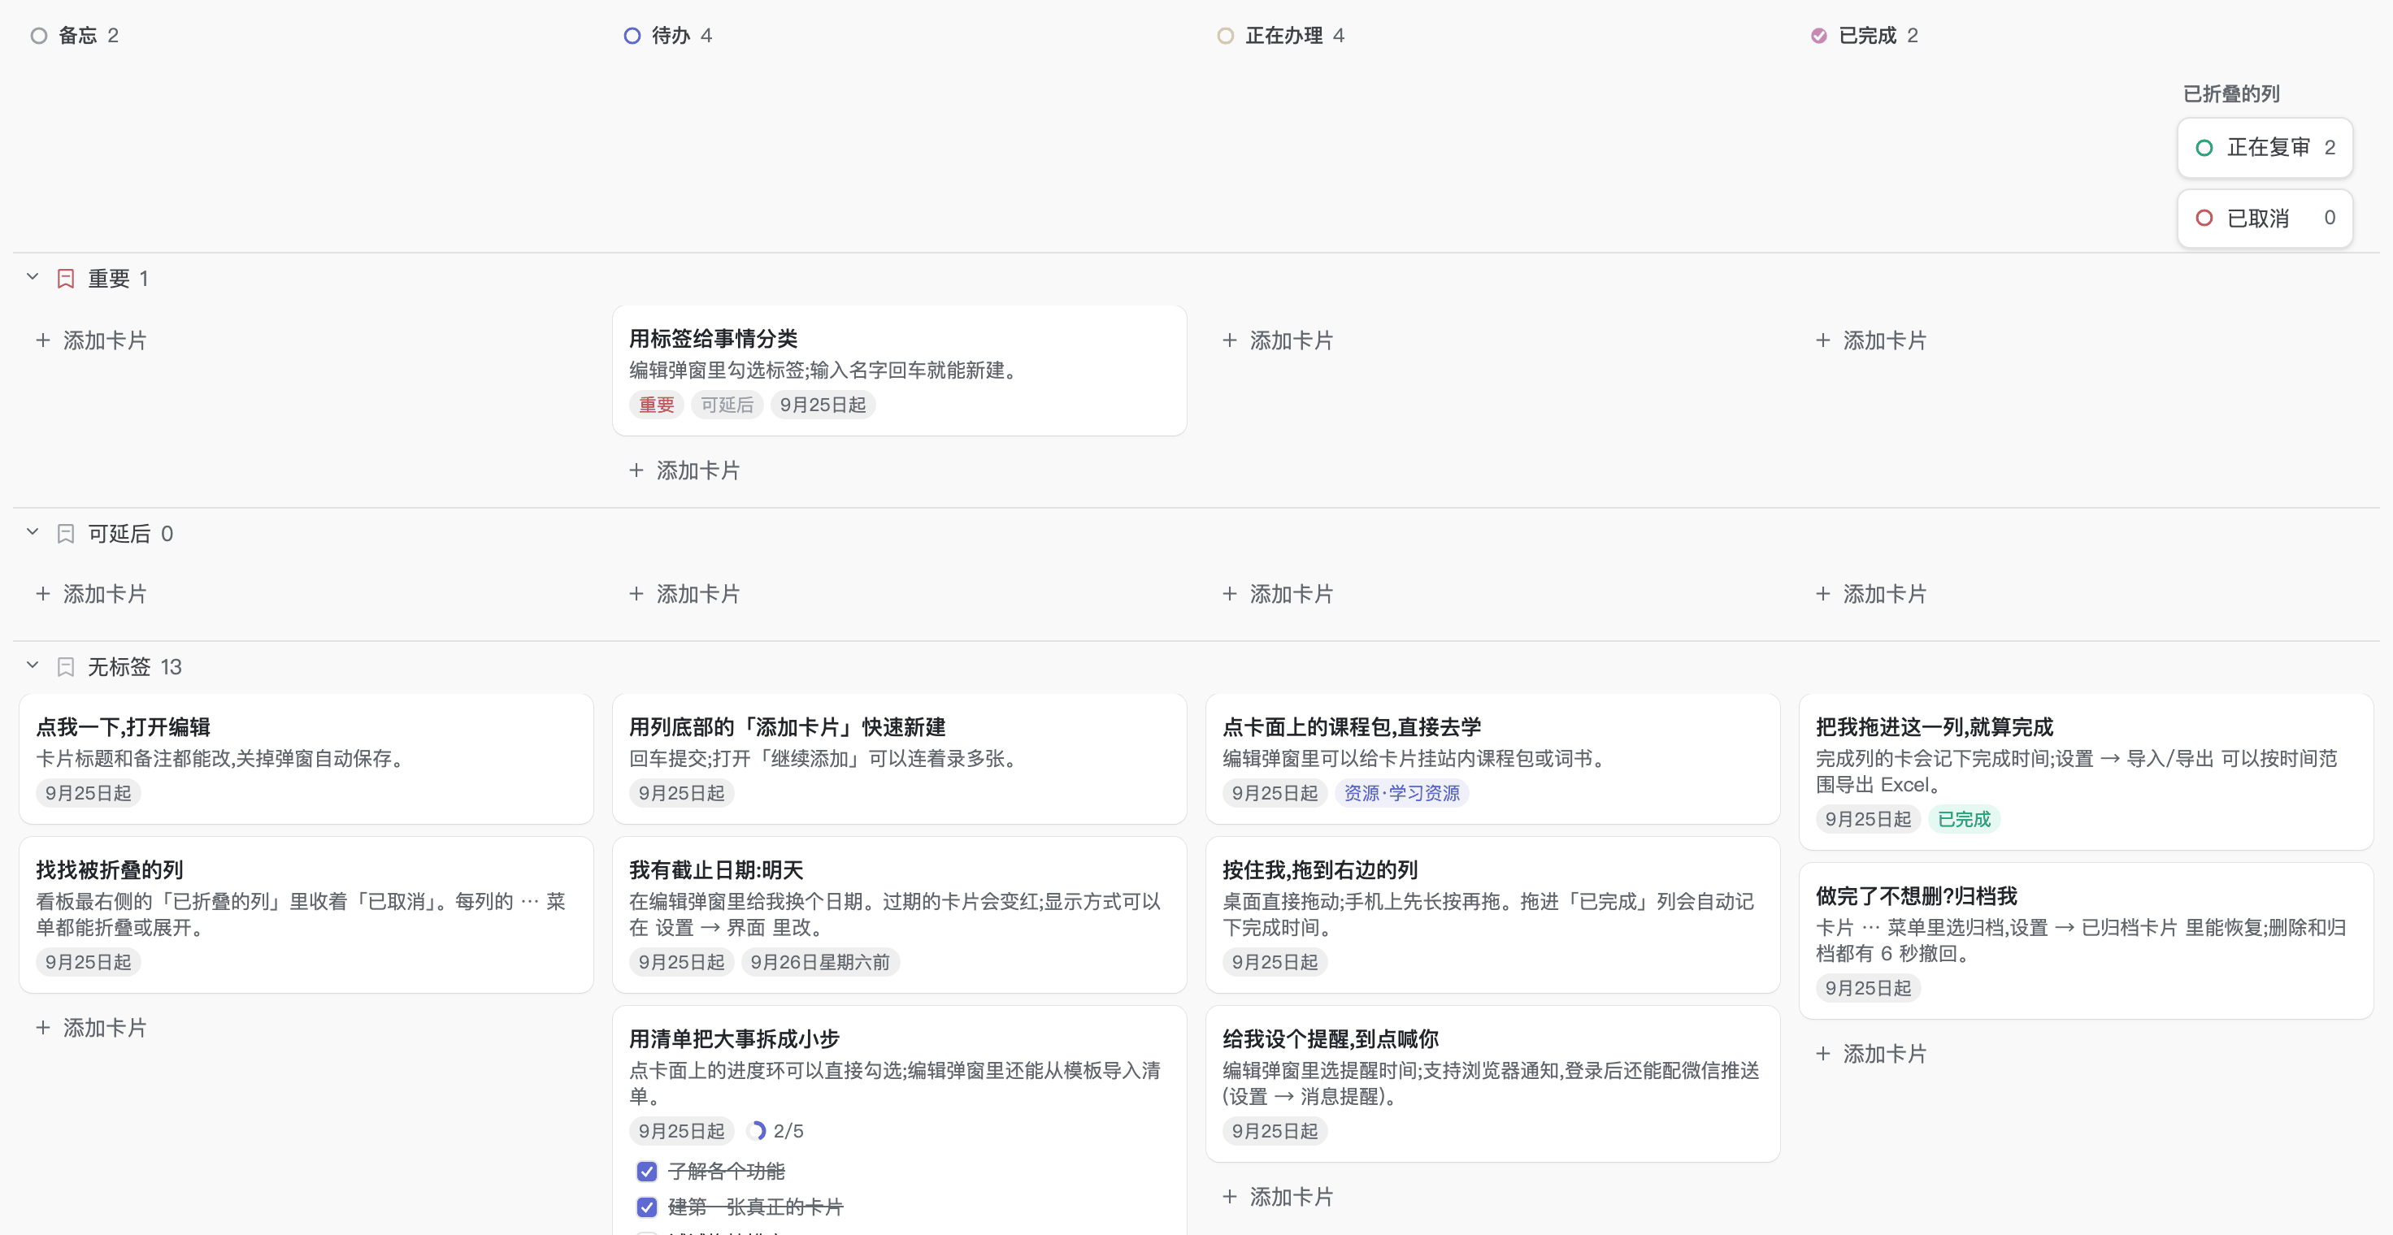
Task: Click the 可延后 group header label
Action: (119, 534)
